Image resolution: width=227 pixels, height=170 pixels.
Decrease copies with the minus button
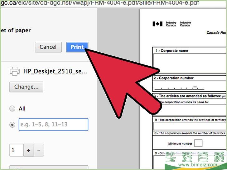point(39,150)
